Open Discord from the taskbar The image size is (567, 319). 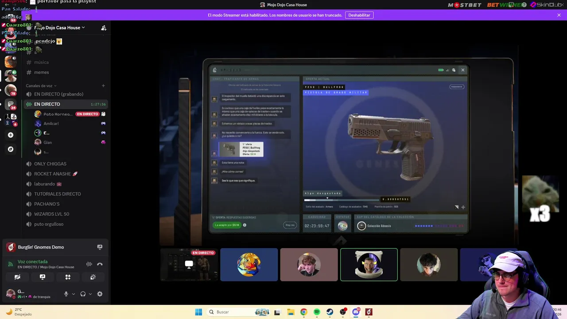pos(356,312)
